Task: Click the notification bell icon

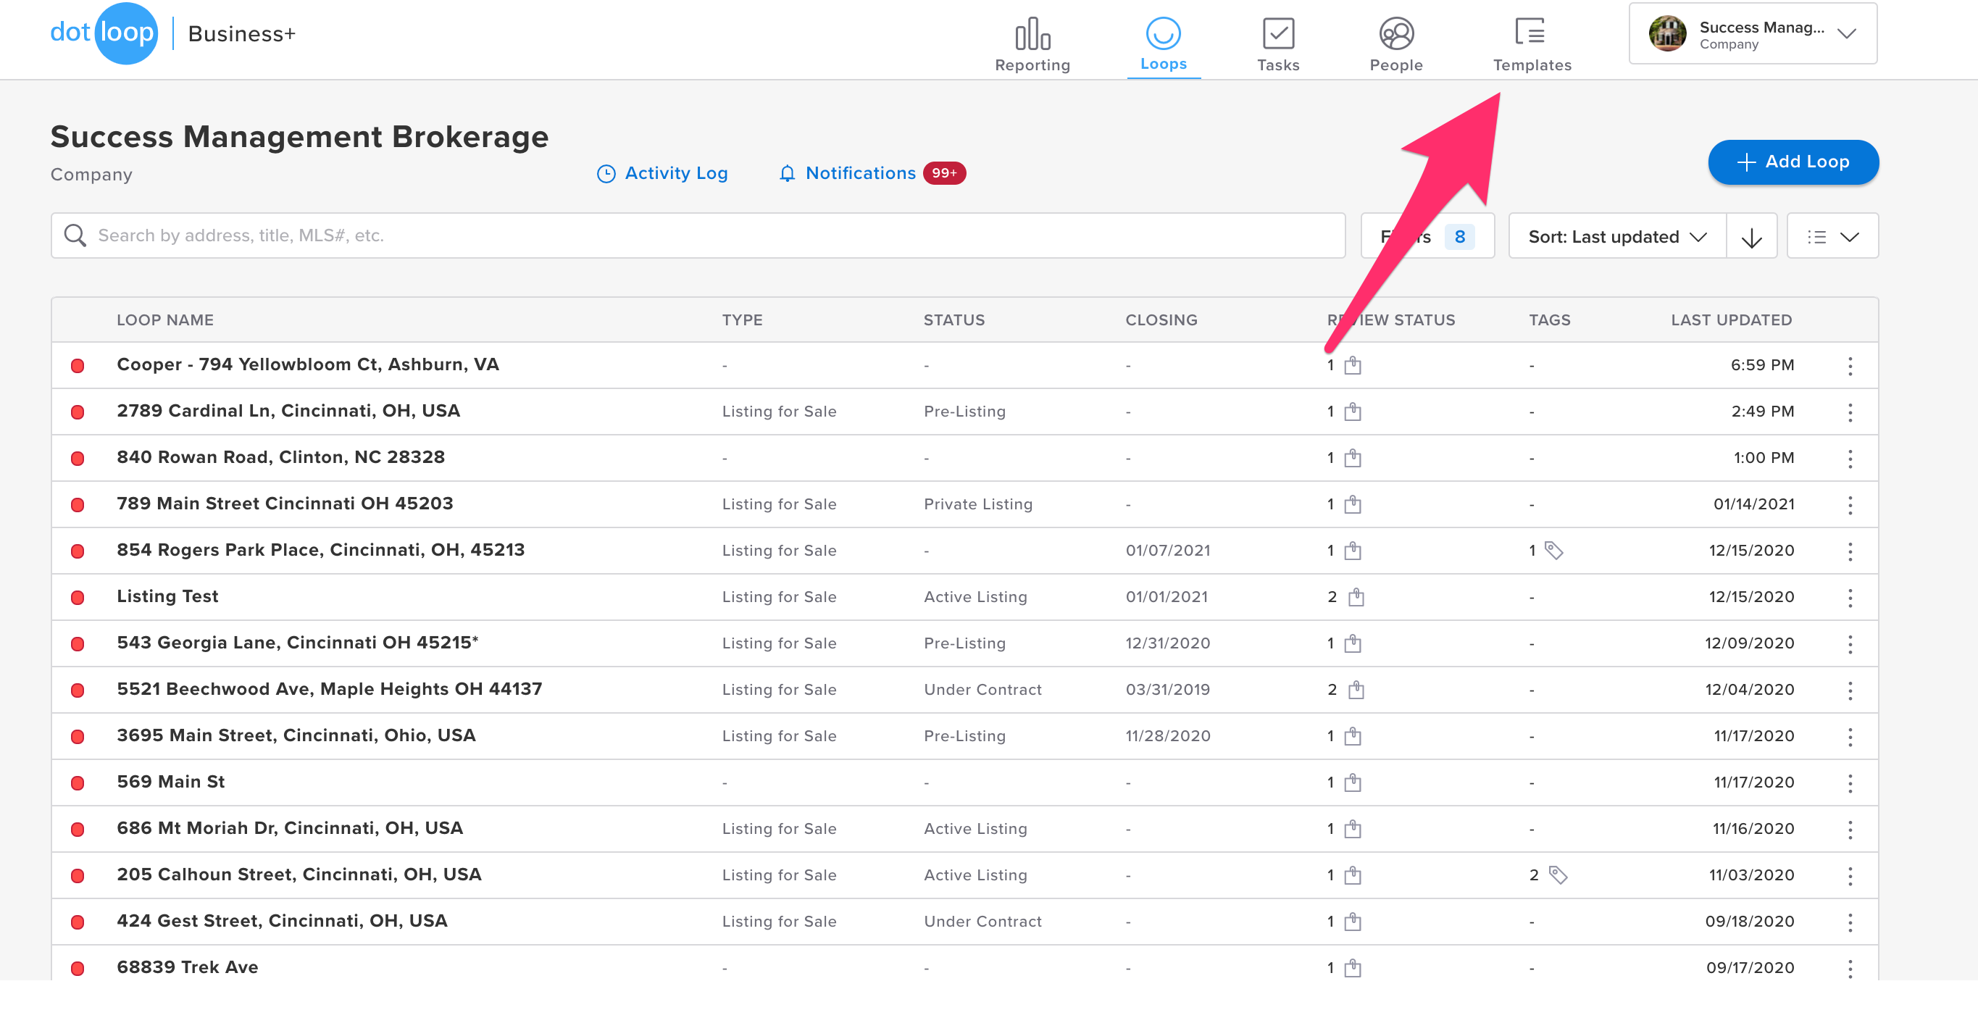Action: pos(787,174)
